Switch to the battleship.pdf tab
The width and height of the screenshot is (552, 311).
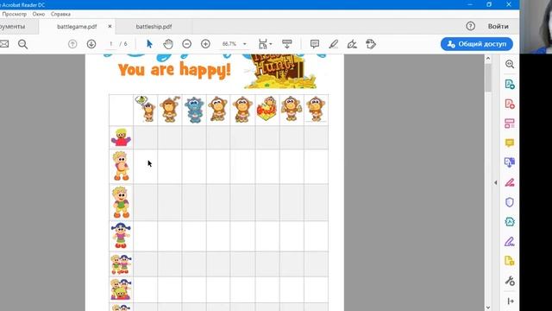pyautogui.click(x=154, y=27)
